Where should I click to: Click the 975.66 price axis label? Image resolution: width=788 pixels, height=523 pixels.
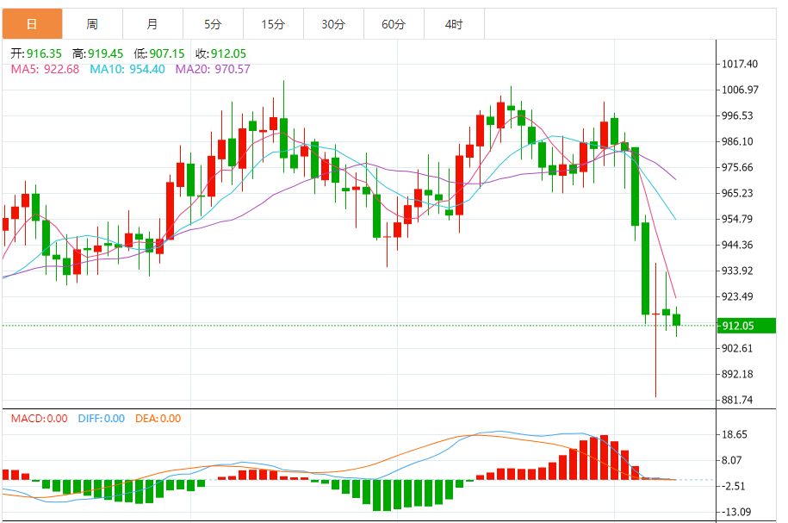pos(737,167)
